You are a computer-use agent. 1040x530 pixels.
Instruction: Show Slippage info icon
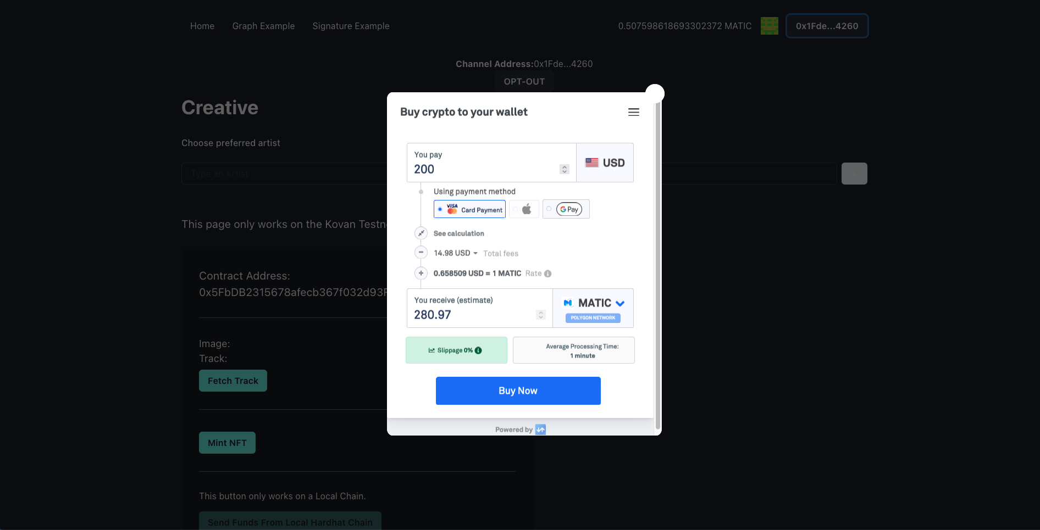pyautogui.click(x=478, y=350)
